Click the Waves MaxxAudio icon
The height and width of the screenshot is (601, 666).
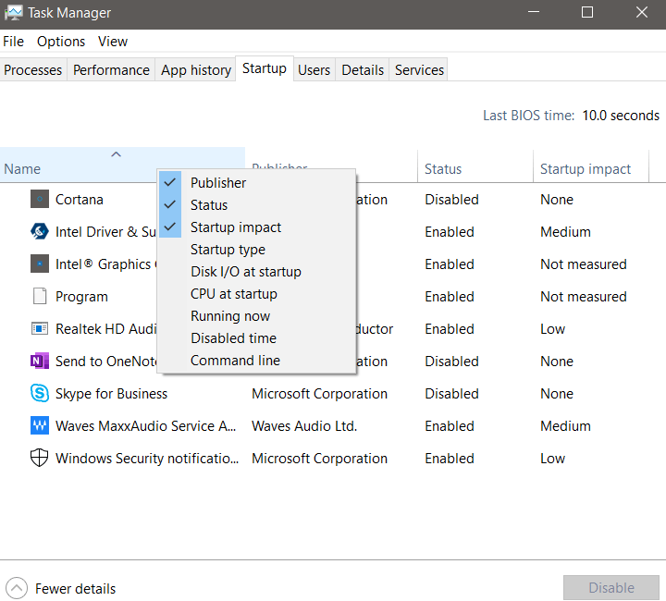40,425
